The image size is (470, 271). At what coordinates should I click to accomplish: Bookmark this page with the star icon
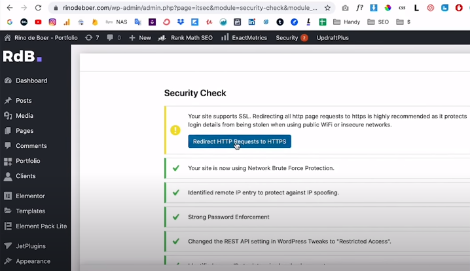tap(327, 8)
